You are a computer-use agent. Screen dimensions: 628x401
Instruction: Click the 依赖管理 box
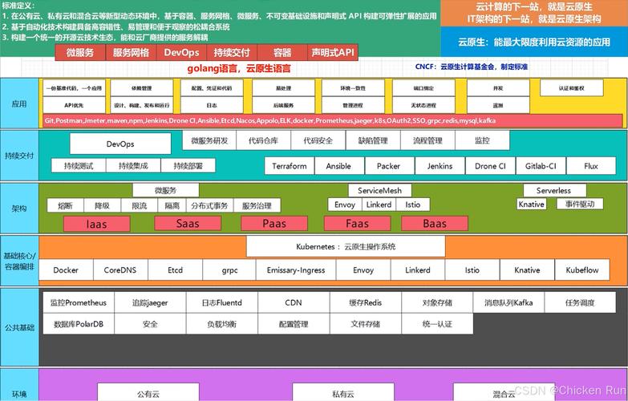[142, 87]
